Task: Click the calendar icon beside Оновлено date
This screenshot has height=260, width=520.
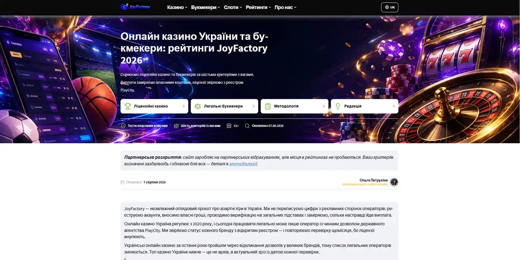Action: (122, 182)
